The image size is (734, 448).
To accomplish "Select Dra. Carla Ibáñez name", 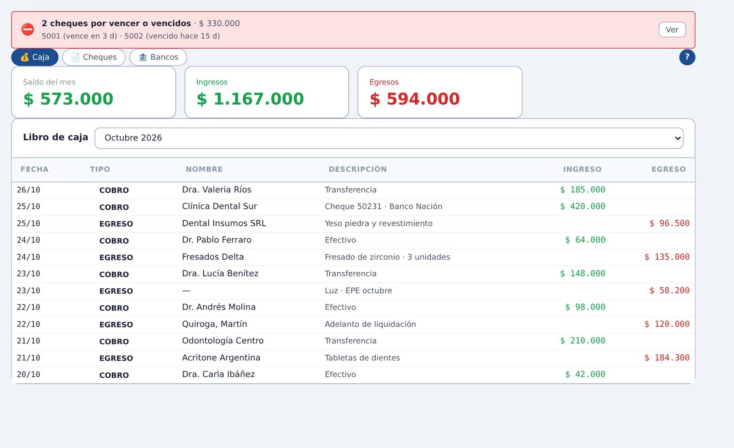I will point(218,375).
